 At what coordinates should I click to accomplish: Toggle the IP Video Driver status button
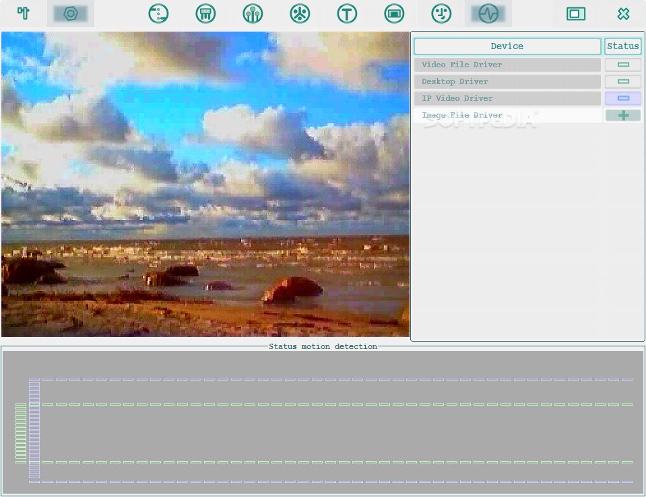coord(623,98)
